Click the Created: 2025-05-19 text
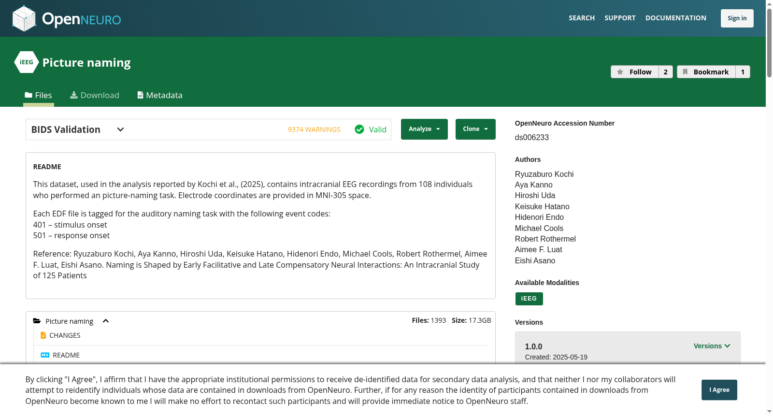773x416 pixels. 557,357
